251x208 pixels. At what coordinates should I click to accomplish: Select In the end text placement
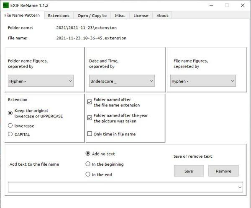[88, 174]
